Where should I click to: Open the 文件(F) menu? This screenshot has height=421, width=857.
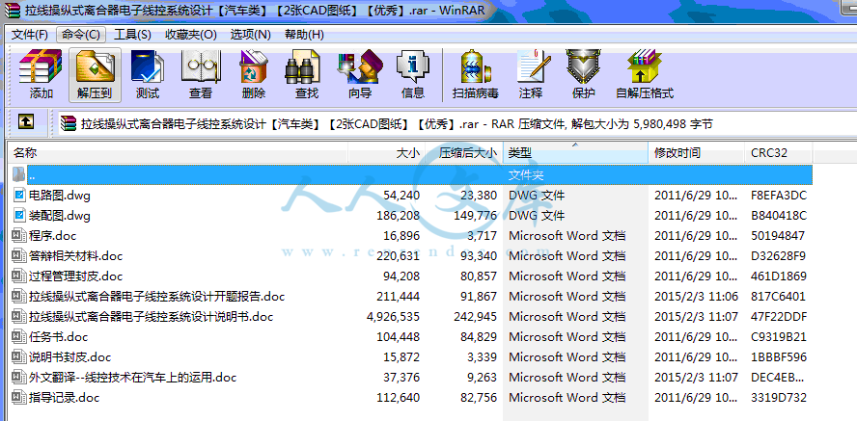tap(30, 35)
